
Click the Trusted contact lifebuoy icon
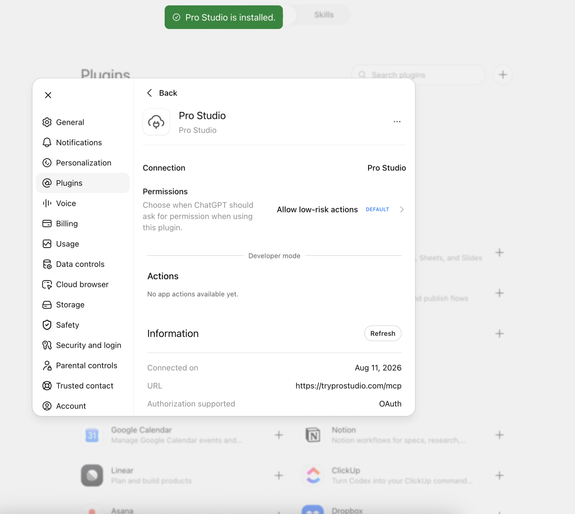[47, 386]
